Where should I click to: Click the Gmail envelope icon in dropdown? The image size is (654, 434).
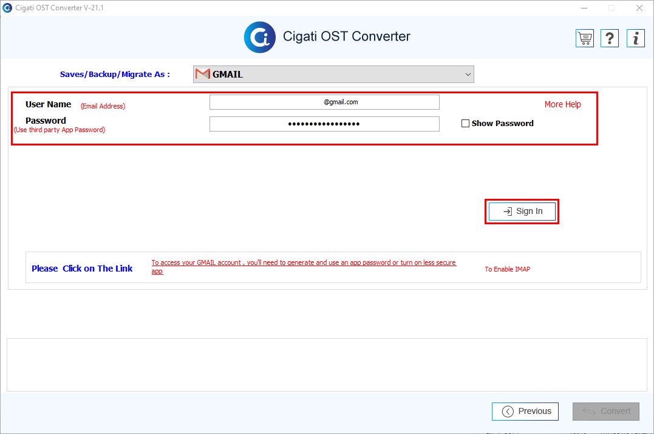203,74
